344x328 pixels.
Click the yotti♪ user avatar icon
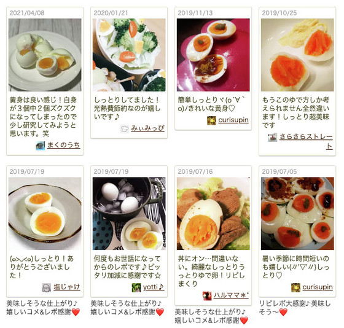point(136,287)
